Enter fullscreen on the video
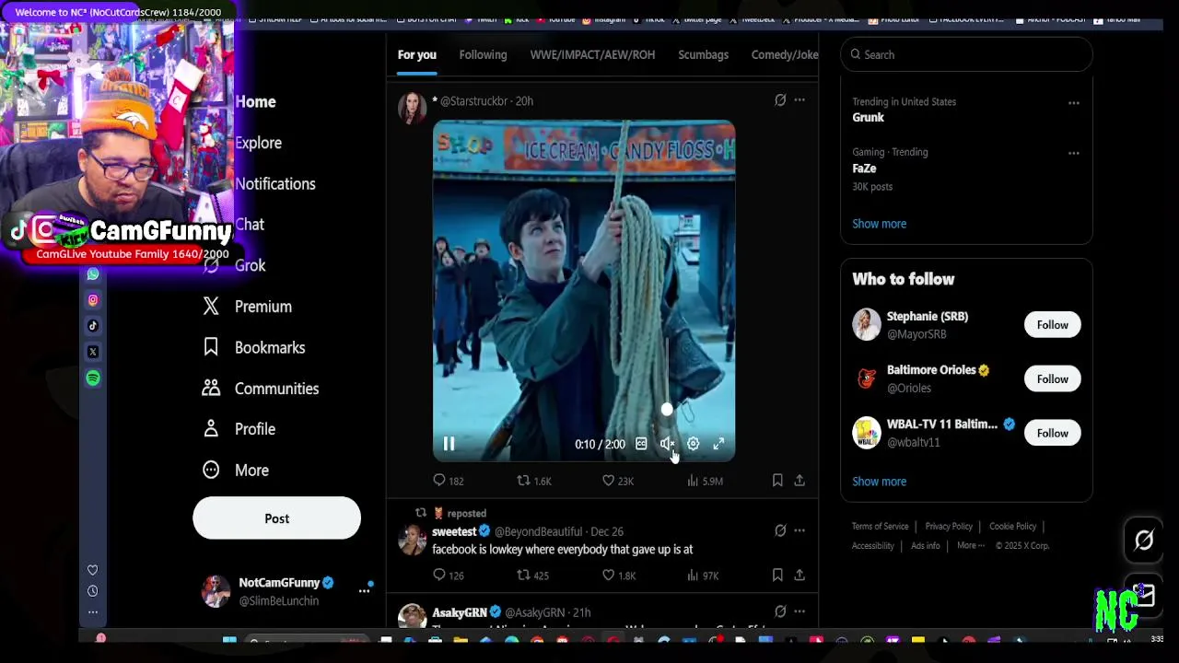The image size is (1179, 663). tap(718, 444)
